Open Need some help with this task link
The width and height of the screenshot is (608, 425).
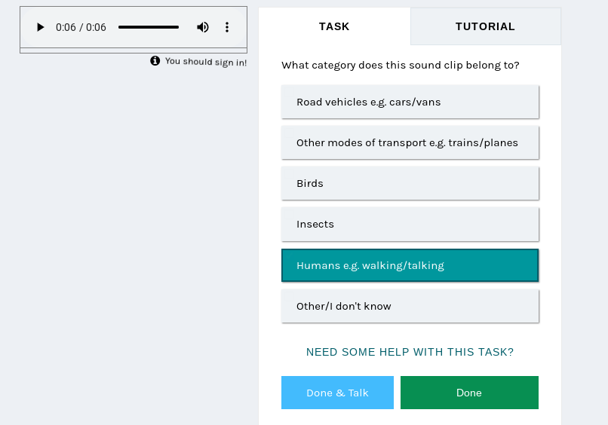click(x=410, y=352)
